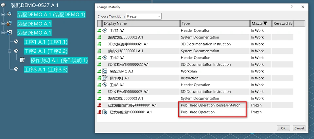The height and width of the screenshot is (139, 314).
Task: Select the 3D 文档说明00000021 A.1 row name
Action: [128, 44]
